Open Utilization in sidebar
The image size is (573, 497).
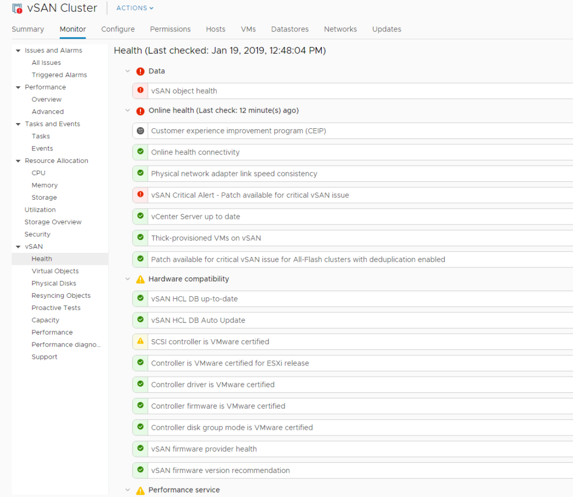(x=40, y=210)
